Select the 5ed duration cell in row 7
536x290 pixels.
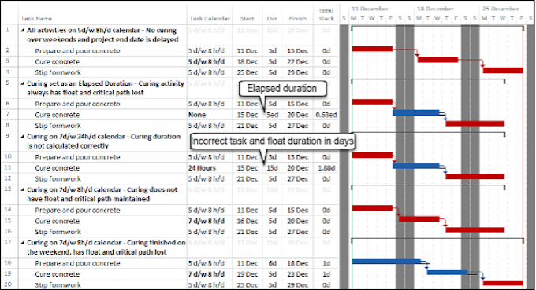point(272,115)
